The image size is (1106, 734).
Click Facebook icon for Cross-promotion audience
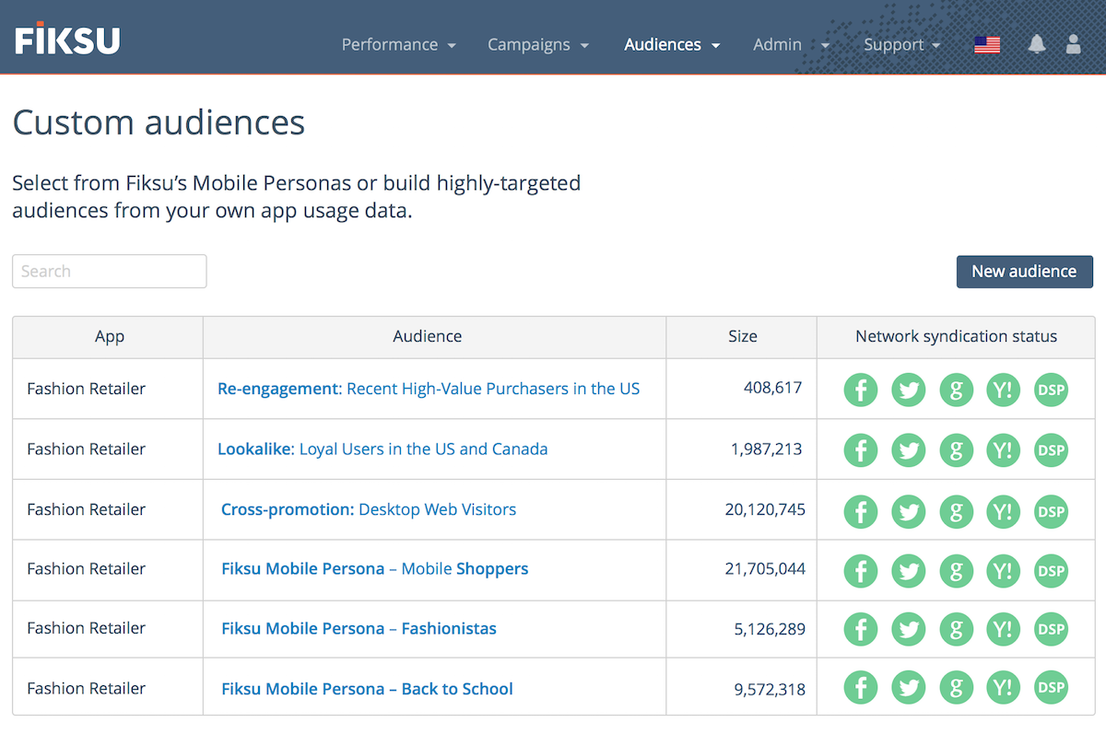pos(861,511)
